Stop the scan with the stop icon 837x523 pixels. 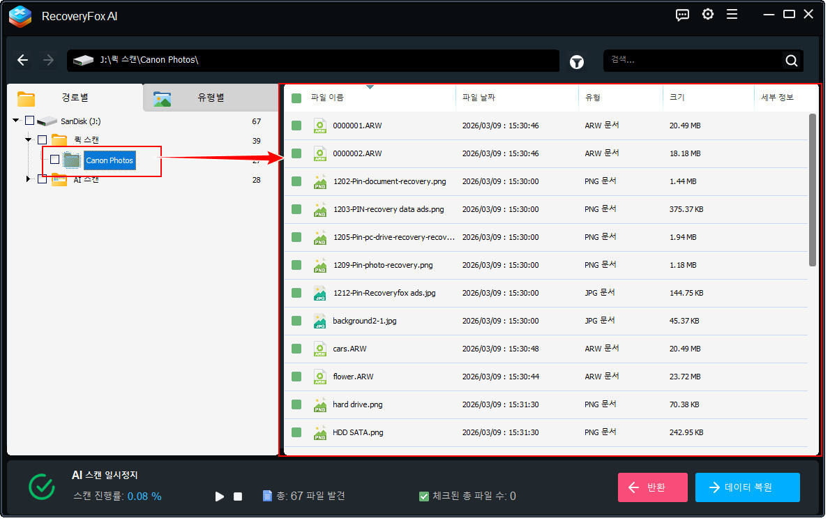pyautogui.click(x=237, y=496)
